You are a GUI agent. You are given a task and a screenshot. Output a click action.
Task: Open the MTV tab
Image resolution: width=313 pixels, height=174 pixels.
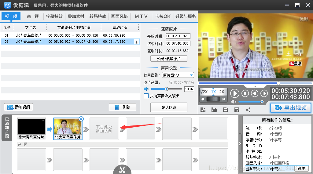[141, 16]
